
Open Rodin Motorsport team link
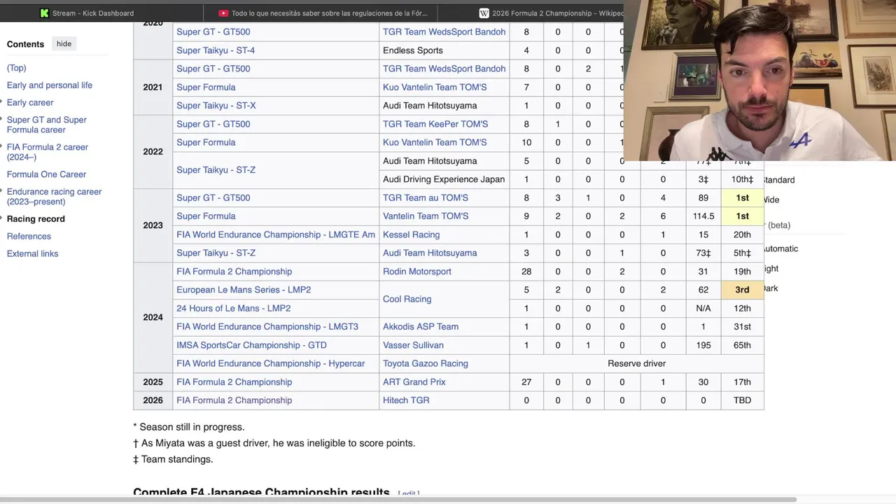(x=417, y=272)
